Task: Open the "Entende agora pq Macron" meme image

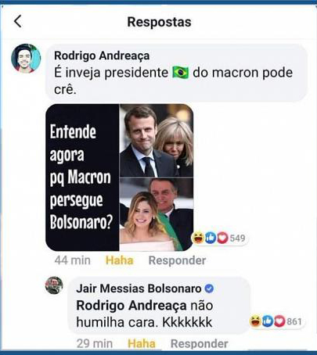Action: (120, 177)
